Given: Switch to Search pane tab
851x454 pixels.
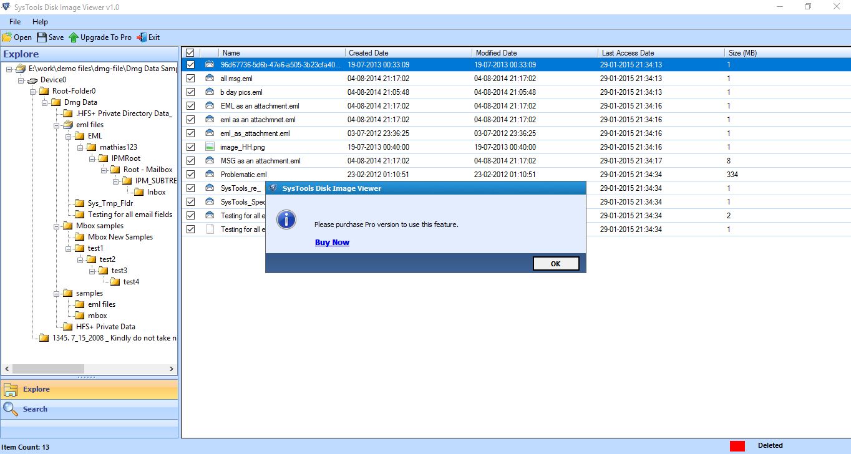Looking at the screenshot, I should click(x=89, y=409).
